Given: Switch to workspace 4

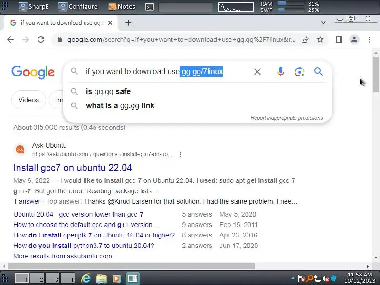Looking at the screenshot, I should tap(68, 278).
